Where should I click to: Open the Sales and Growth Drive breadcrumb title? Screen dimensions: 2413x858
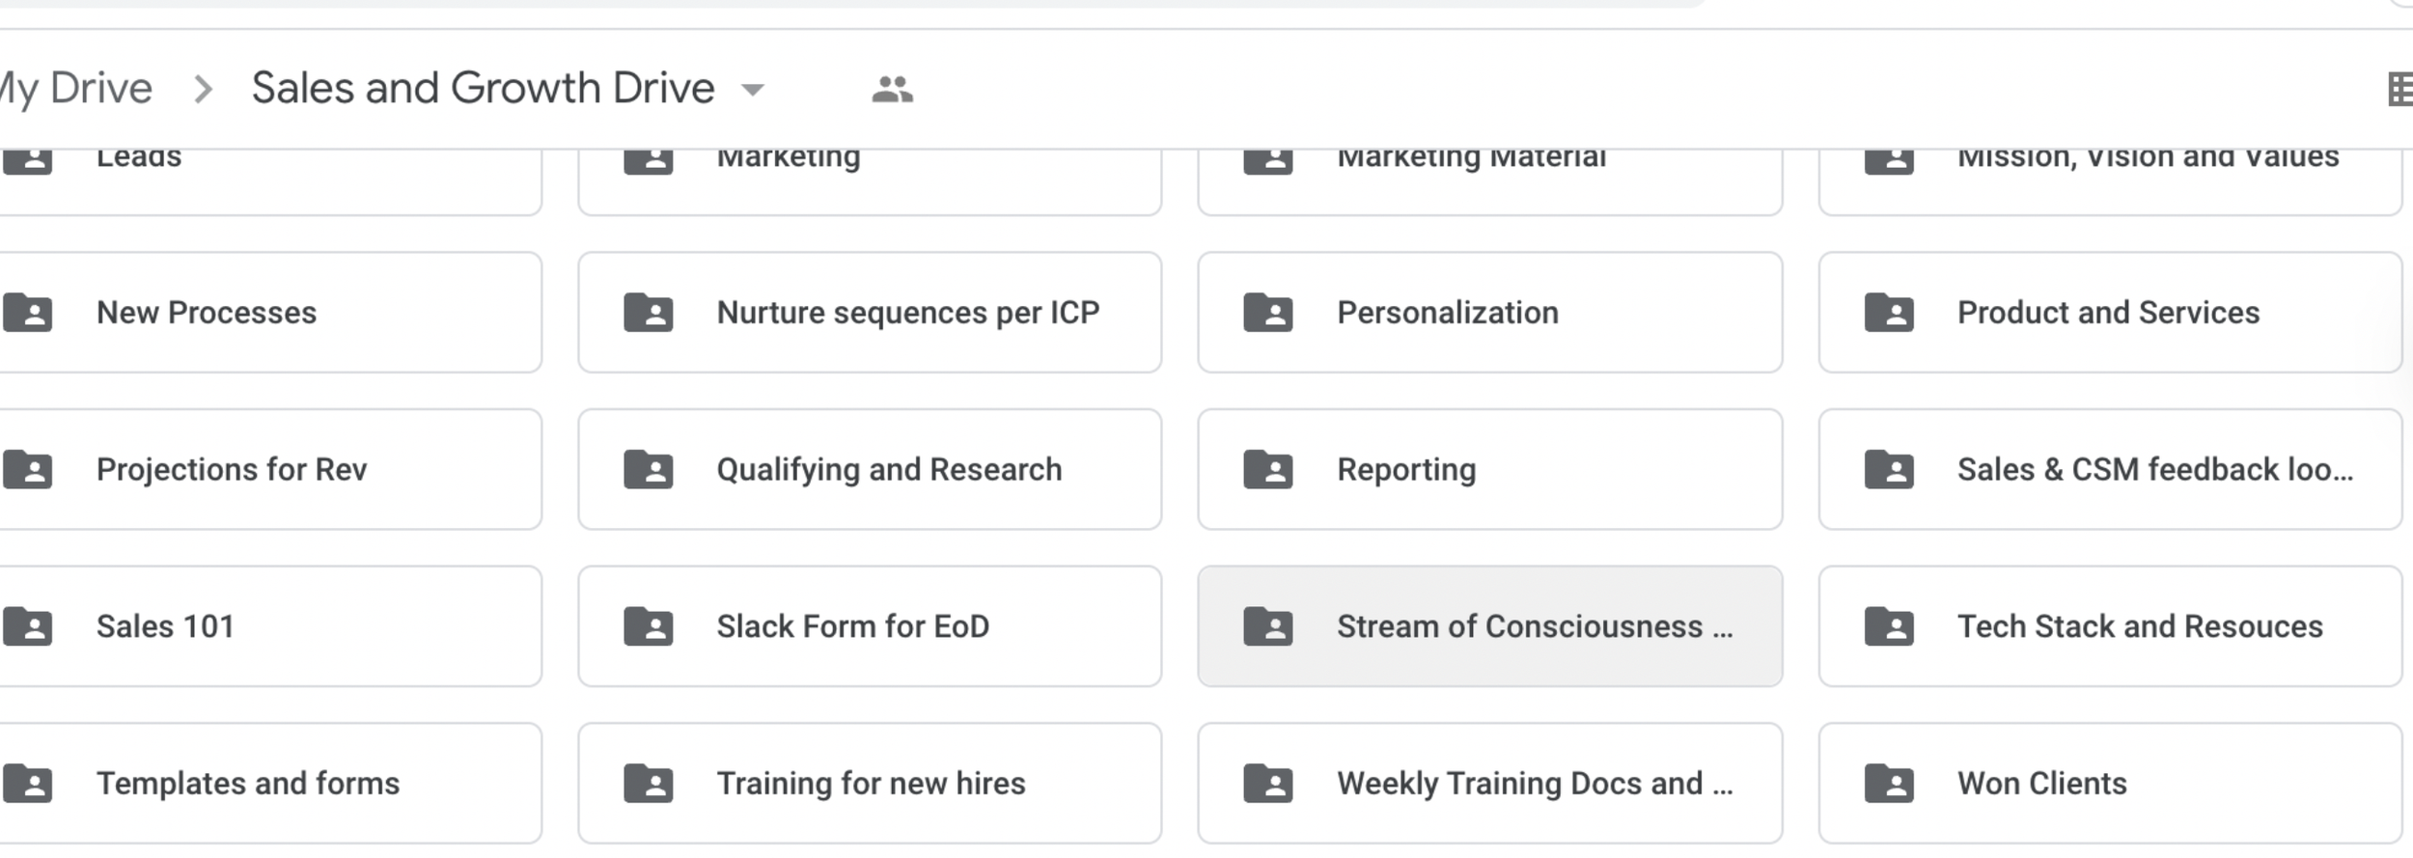[x=483, y=88]
